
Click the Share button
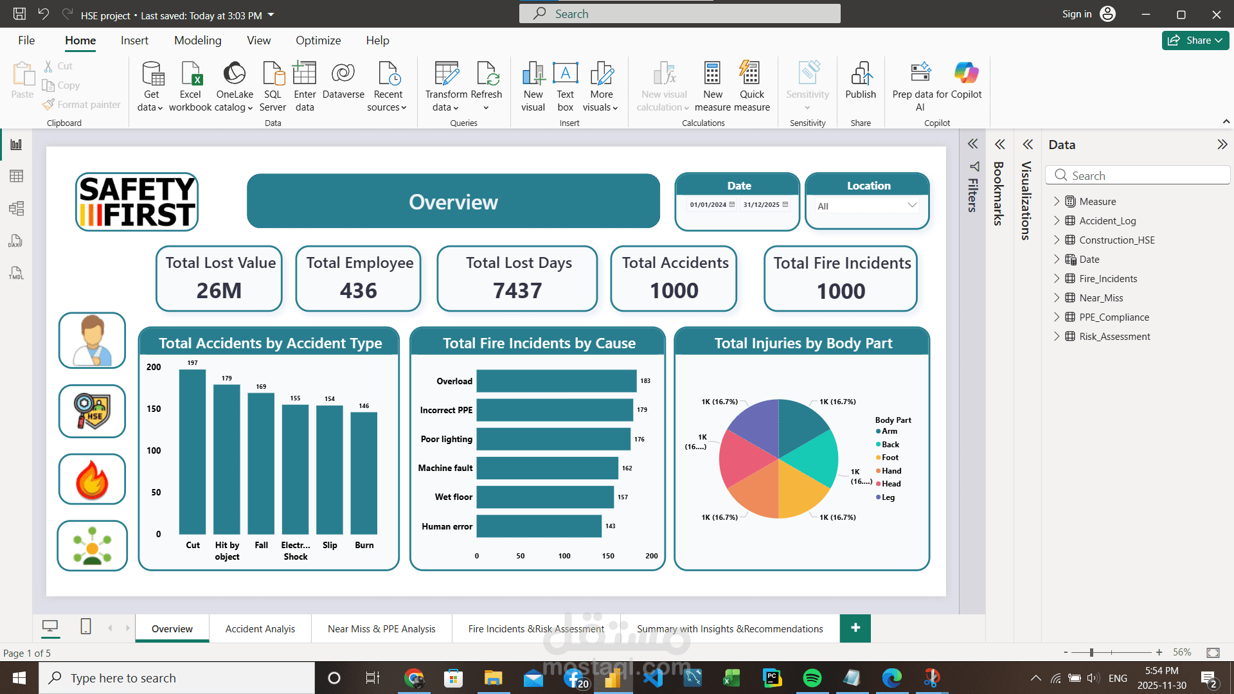tap(1194, 40)
